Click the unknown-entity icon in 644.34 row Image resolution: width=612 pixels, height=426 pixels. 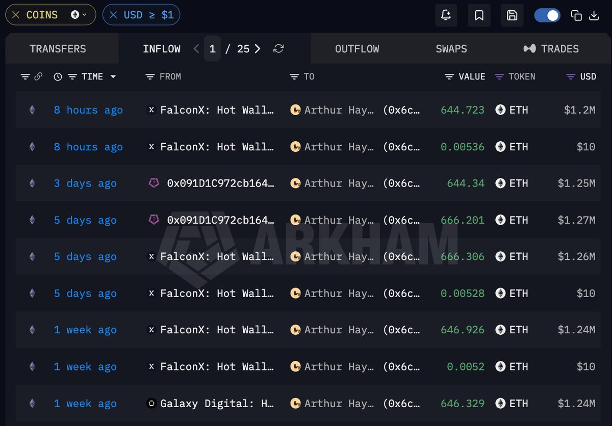(x=153, y=183)
